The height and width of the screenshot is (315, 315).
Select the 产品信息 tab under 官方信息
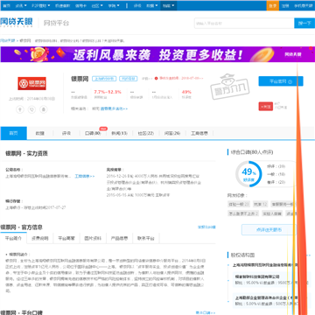pos(119,238)
